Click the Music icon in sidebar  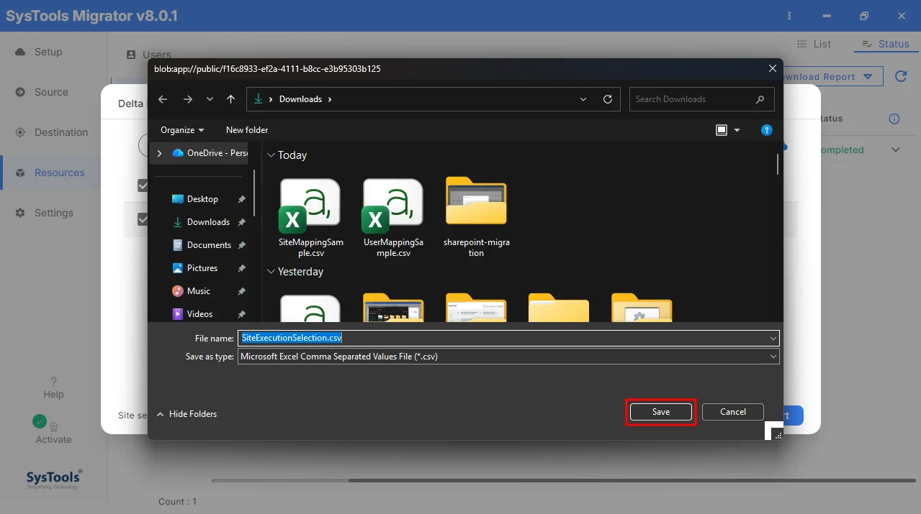tap(178, 291)
